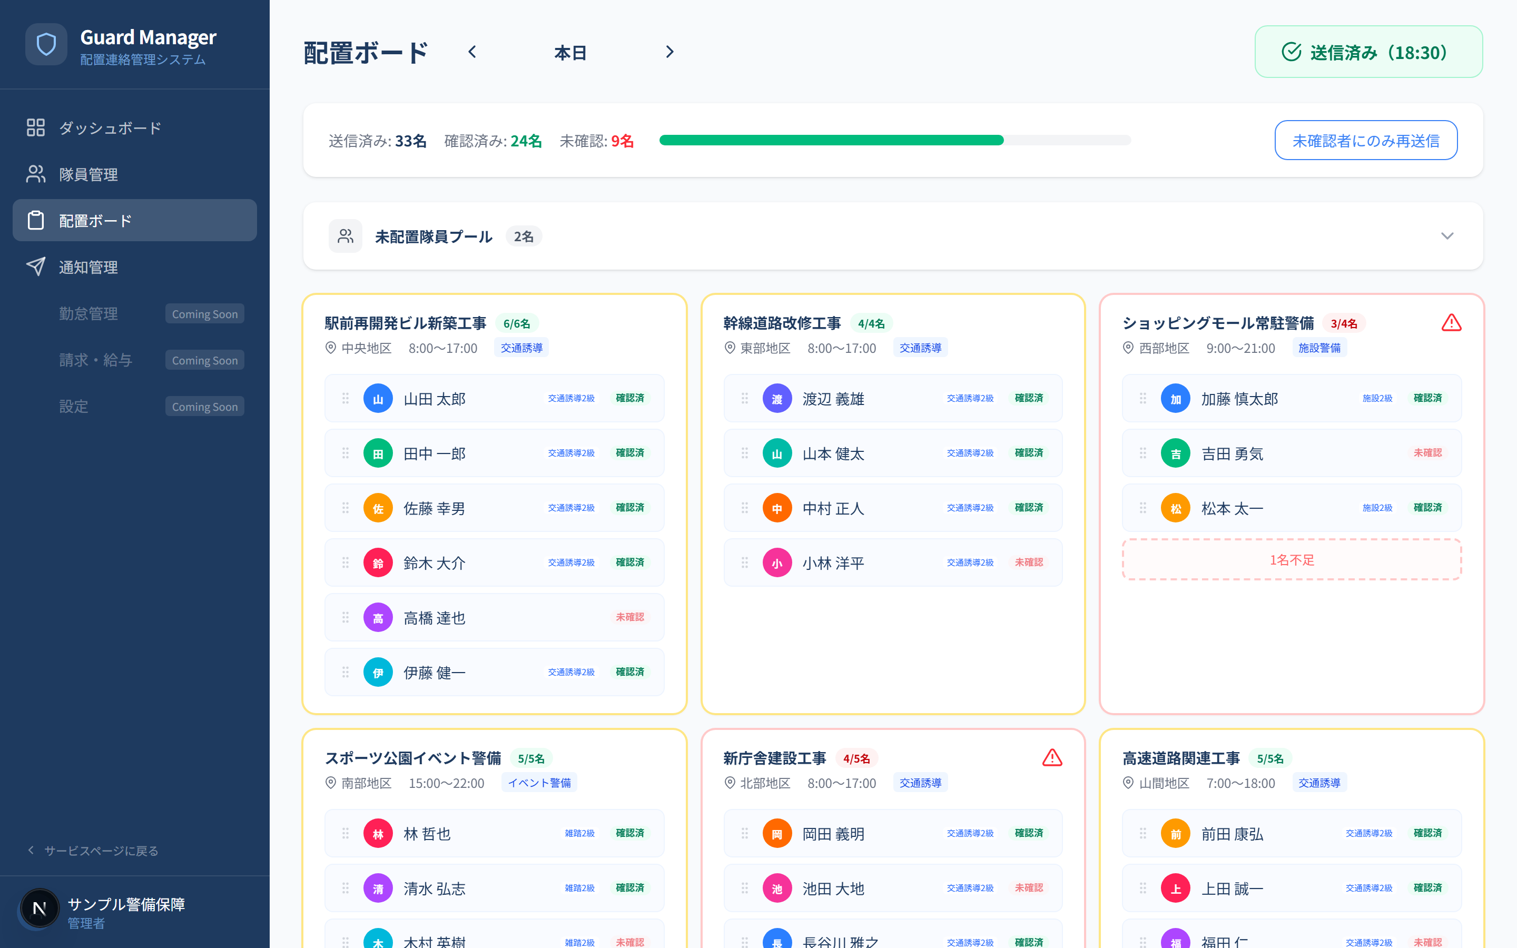Click drag handle of 高橋 達也 row
Viewport: 1517px width, 948px height.
pos(346,618)
